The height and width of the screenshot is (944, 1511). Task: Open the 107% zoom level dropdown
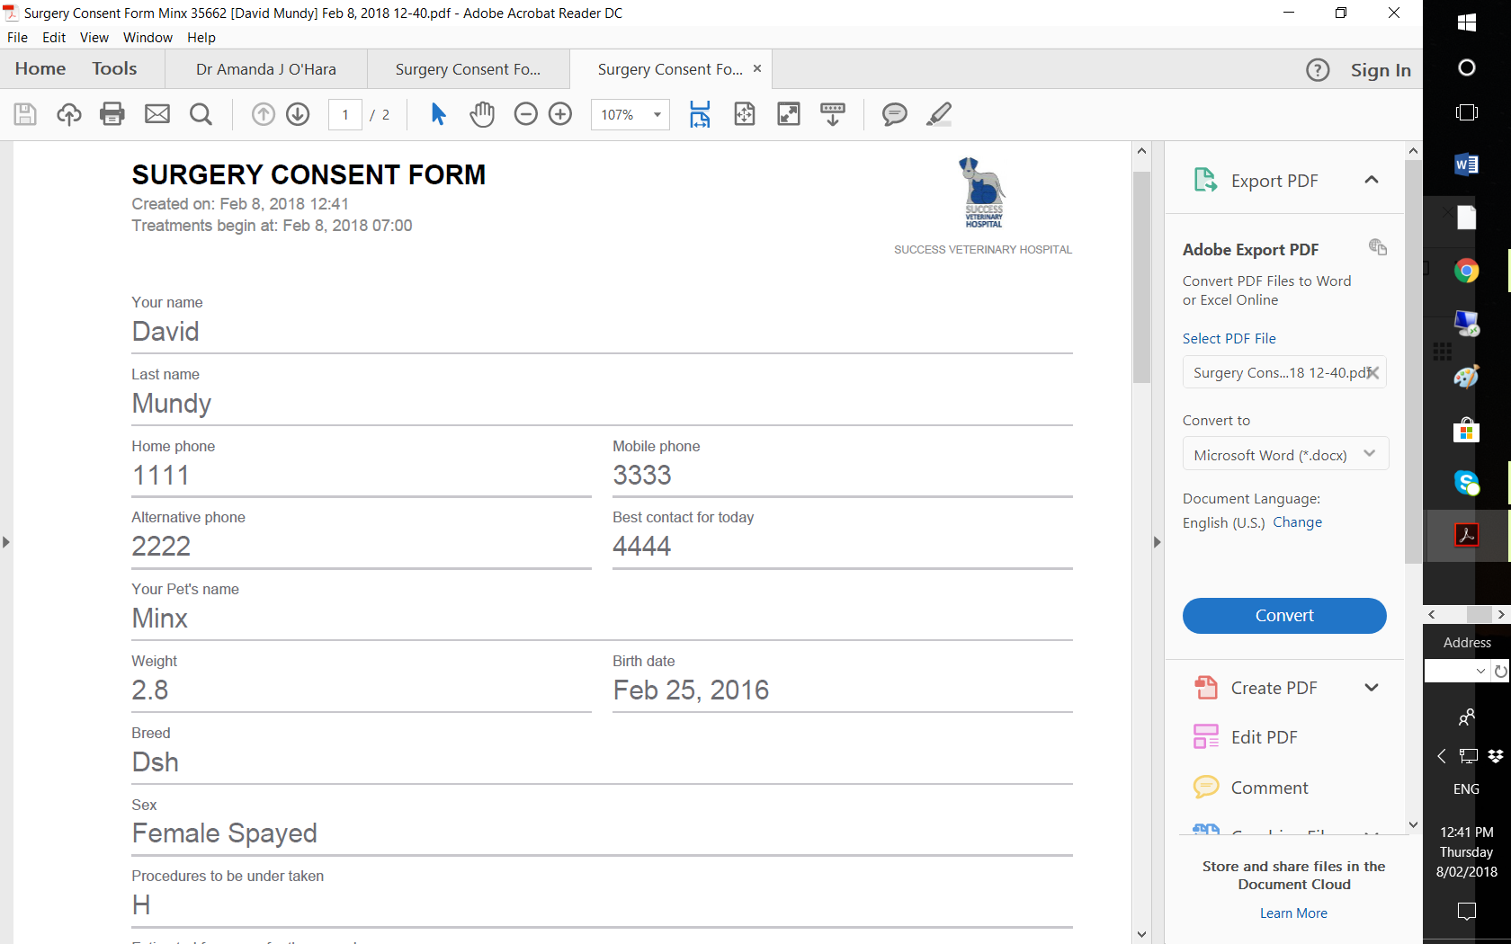(657, 115)
